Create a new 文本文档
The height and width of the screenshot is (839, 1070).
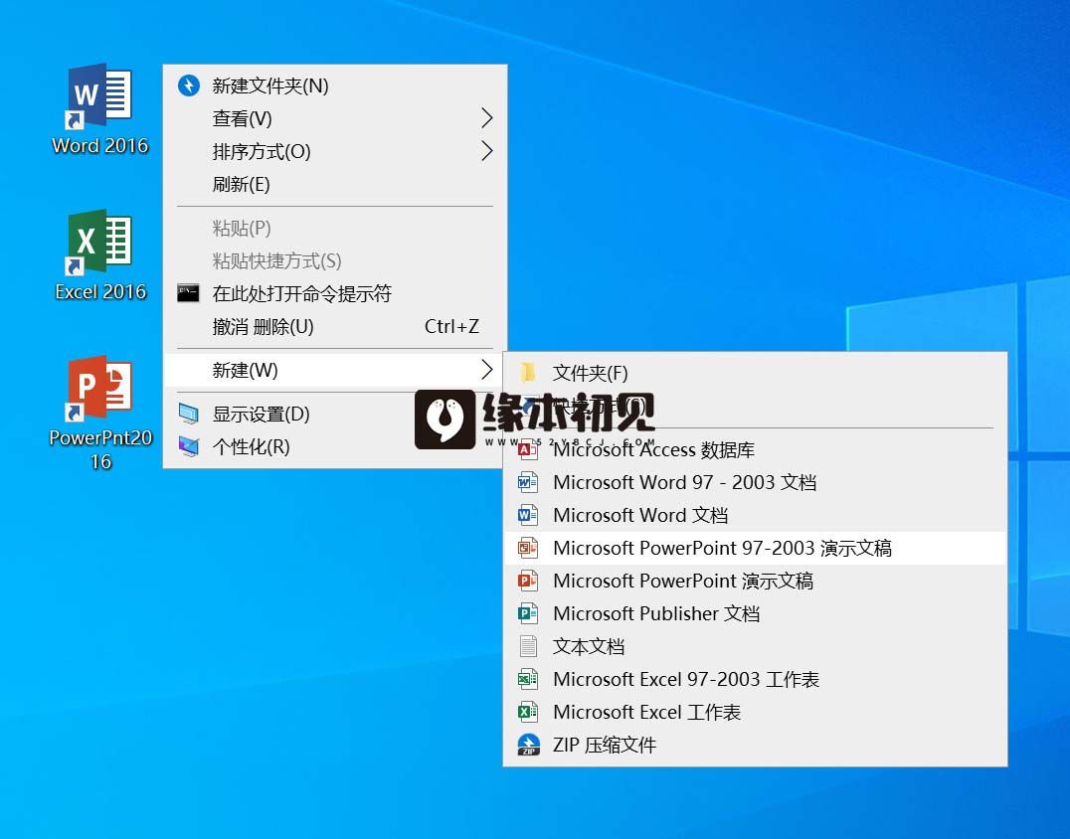click(x=755, y=646)
